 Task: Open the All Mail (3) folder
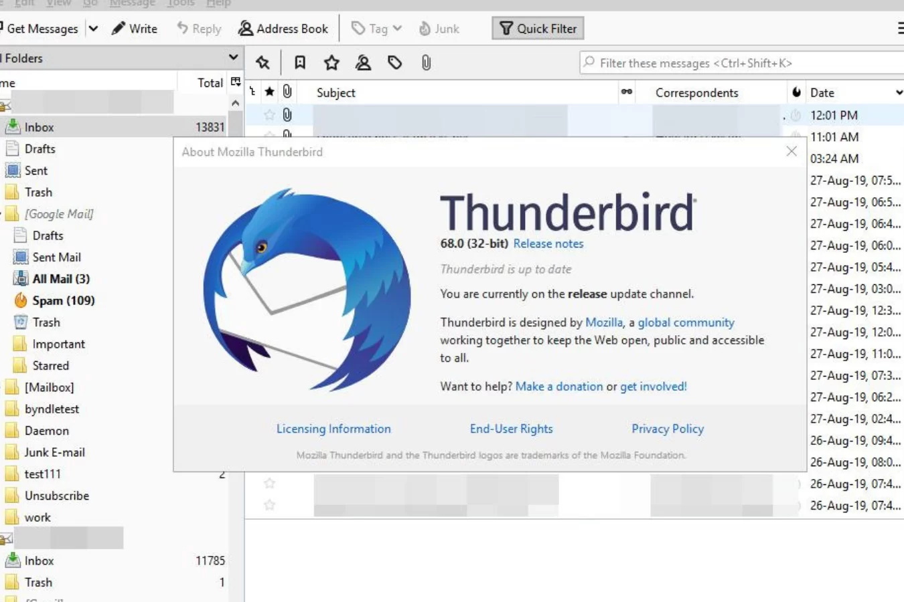tap(60, 279)
